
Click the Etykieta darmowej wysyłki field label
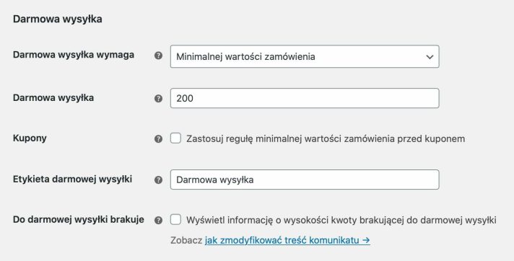coord(72,179)
